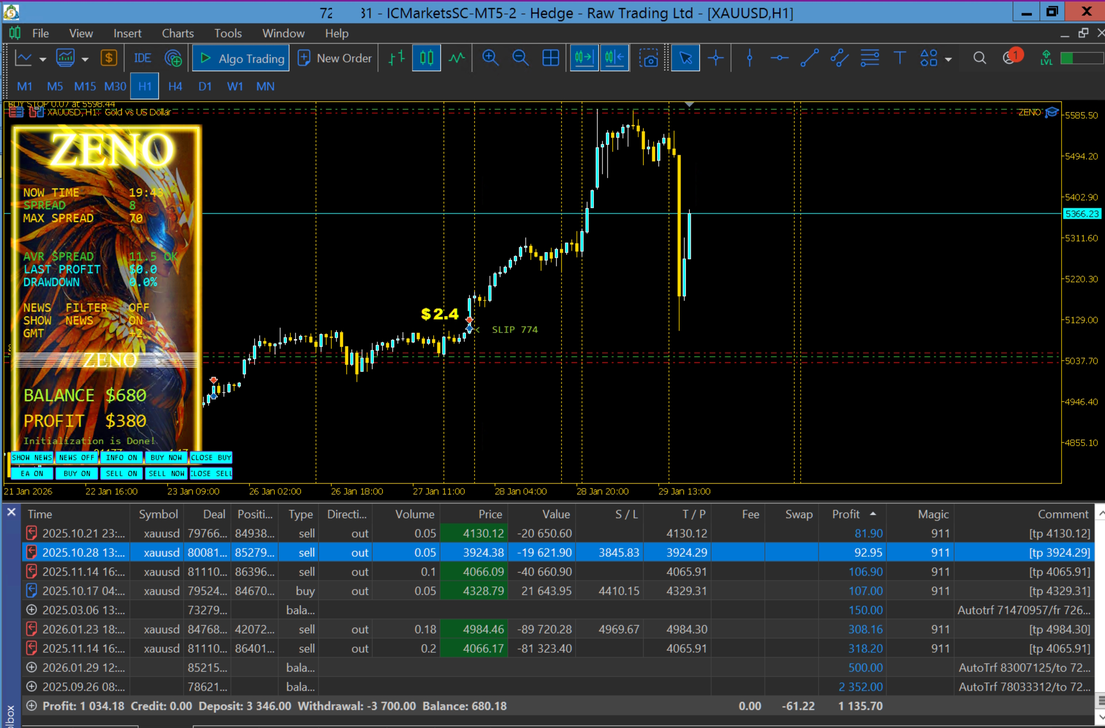Select the crosshair cursor tool

point(715,58)
